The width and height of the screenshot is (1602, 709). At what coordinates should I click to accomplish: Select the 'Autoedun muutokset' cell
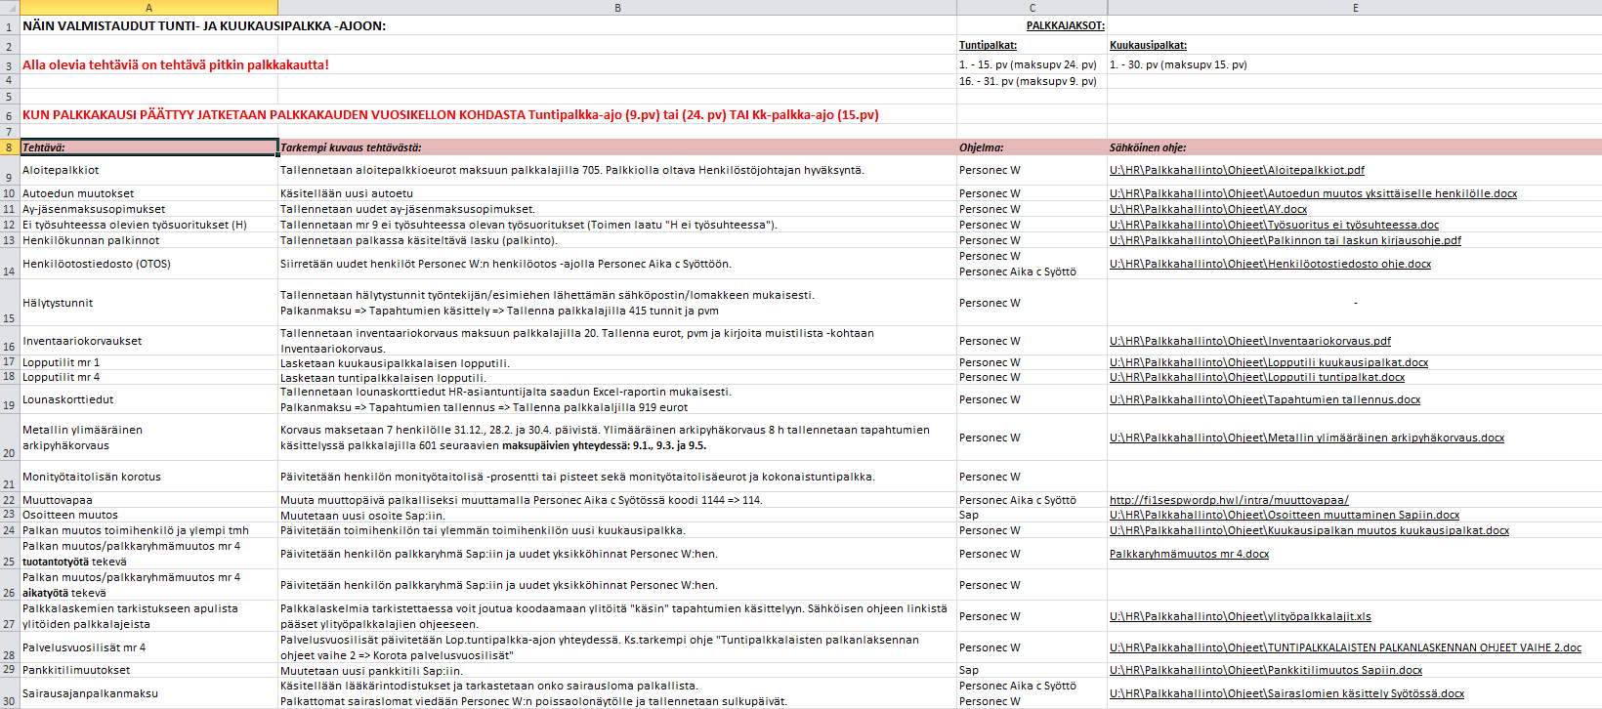tap(148, 193)
